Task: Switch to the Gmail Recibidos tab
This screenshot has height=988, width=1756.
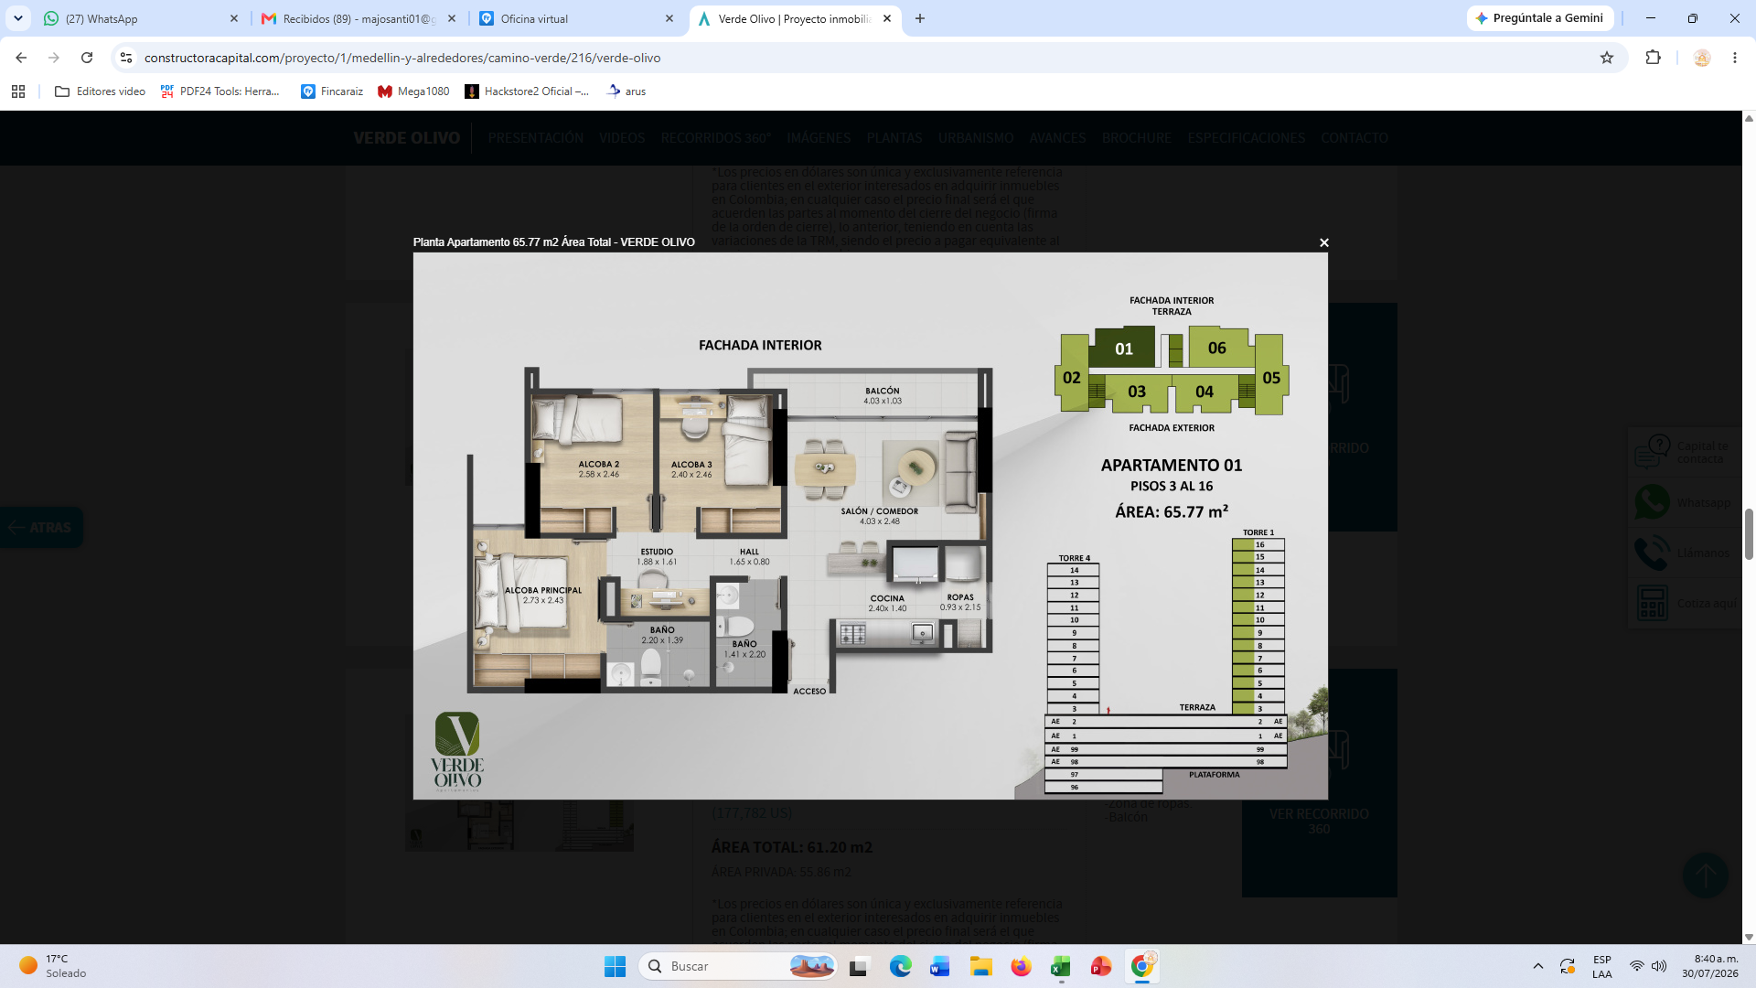Action: coord(359,18)
